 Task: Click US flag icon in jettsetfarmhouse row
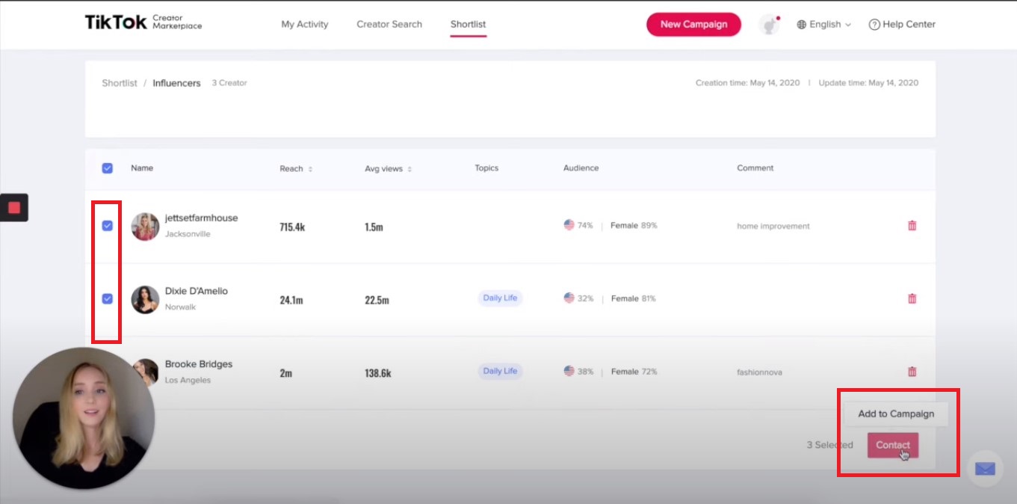[x=569, y=225]
